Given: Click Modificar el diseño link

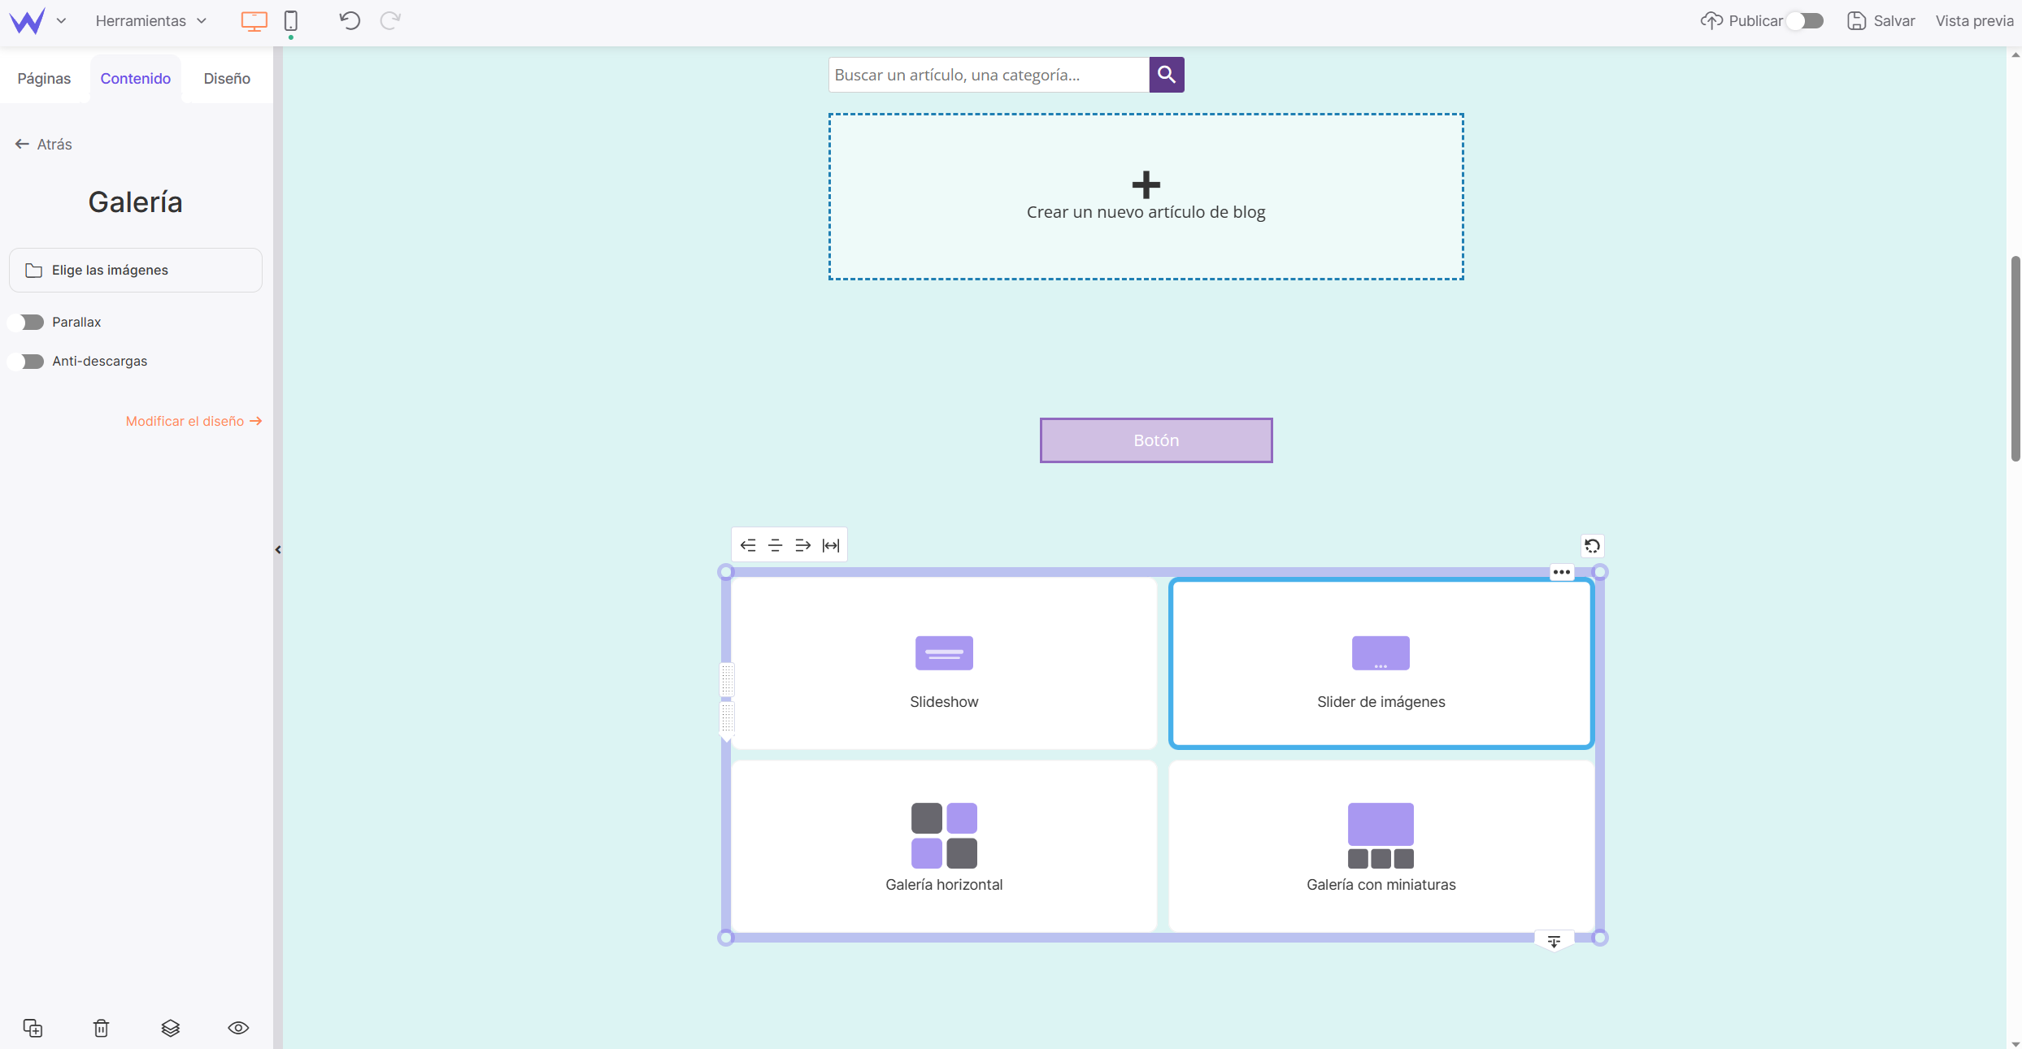Looking at the screenshot, I should pos(194,421).
